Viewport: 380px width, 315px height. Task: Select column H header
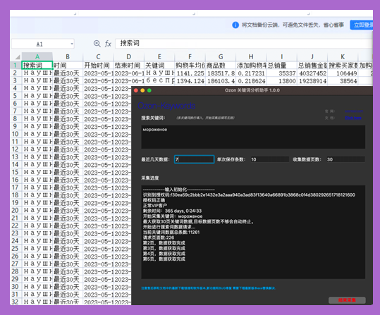coord(251,57)
